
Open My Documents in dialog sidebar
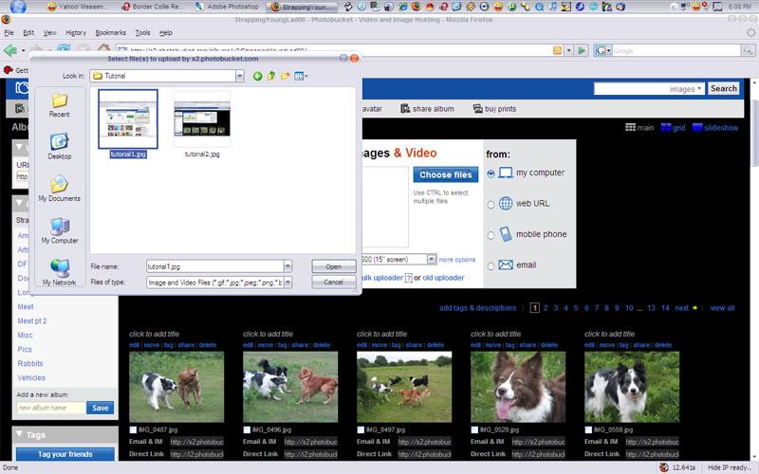pos(59,189)
